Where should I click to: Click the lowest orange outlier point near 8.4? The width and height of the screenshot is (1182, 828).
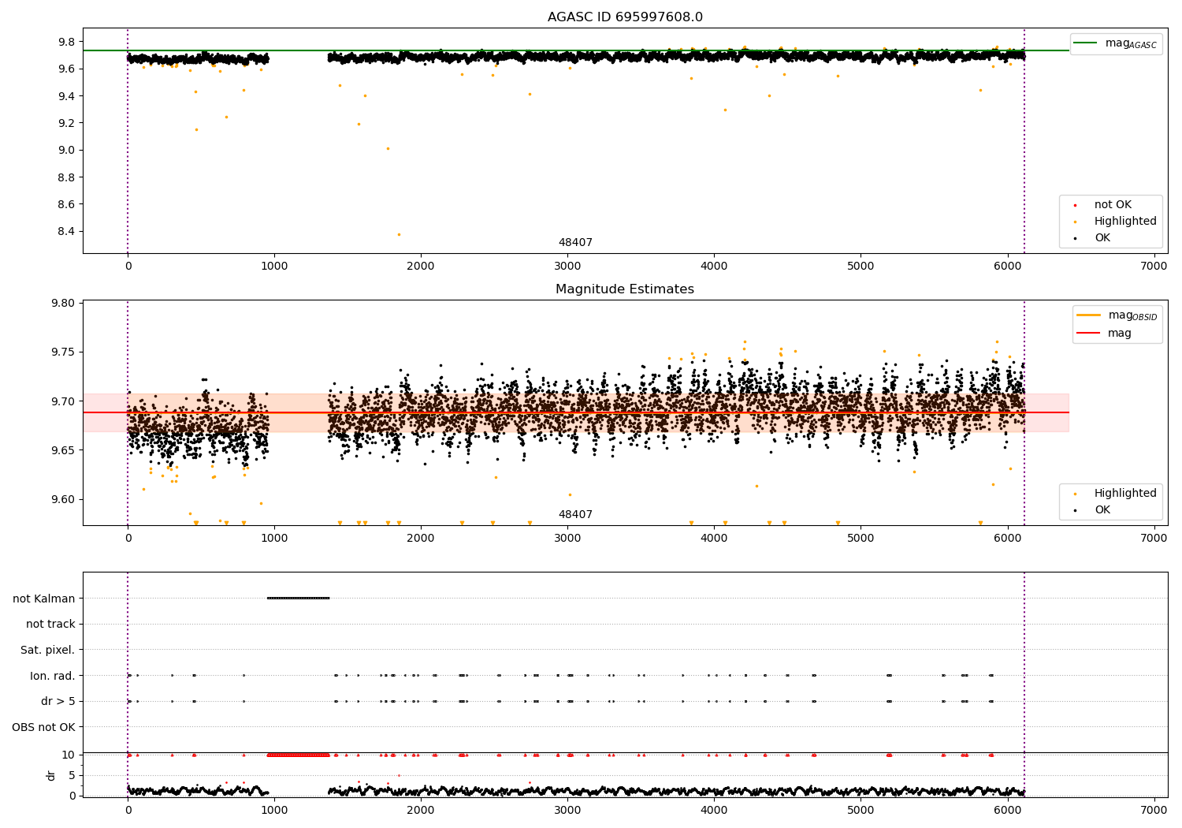tap(399, 234)
